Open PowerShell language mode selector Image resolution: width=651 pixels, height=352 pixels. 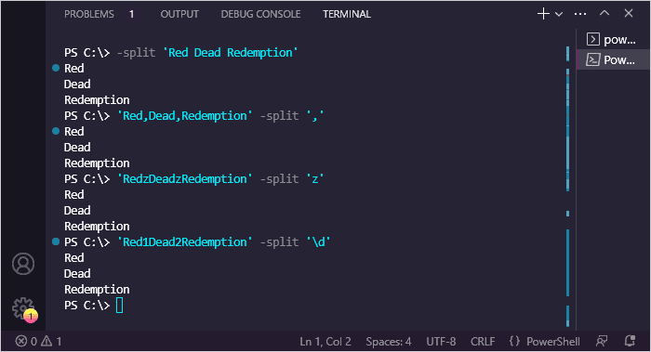click(544, 342)
